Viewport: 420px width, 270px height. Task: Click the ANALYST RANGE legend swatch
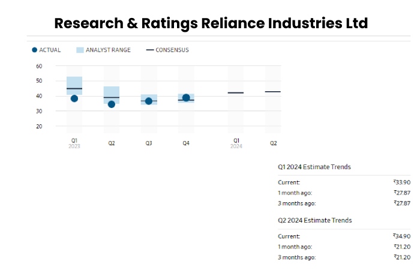pyautogui.click(x=80, y=50)
